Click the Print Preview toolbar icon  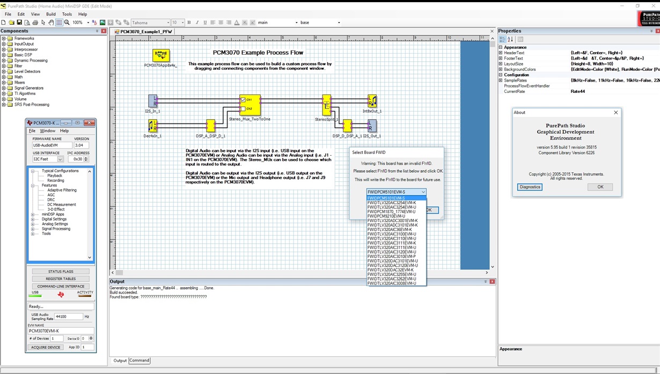click(x=27, y=23)
